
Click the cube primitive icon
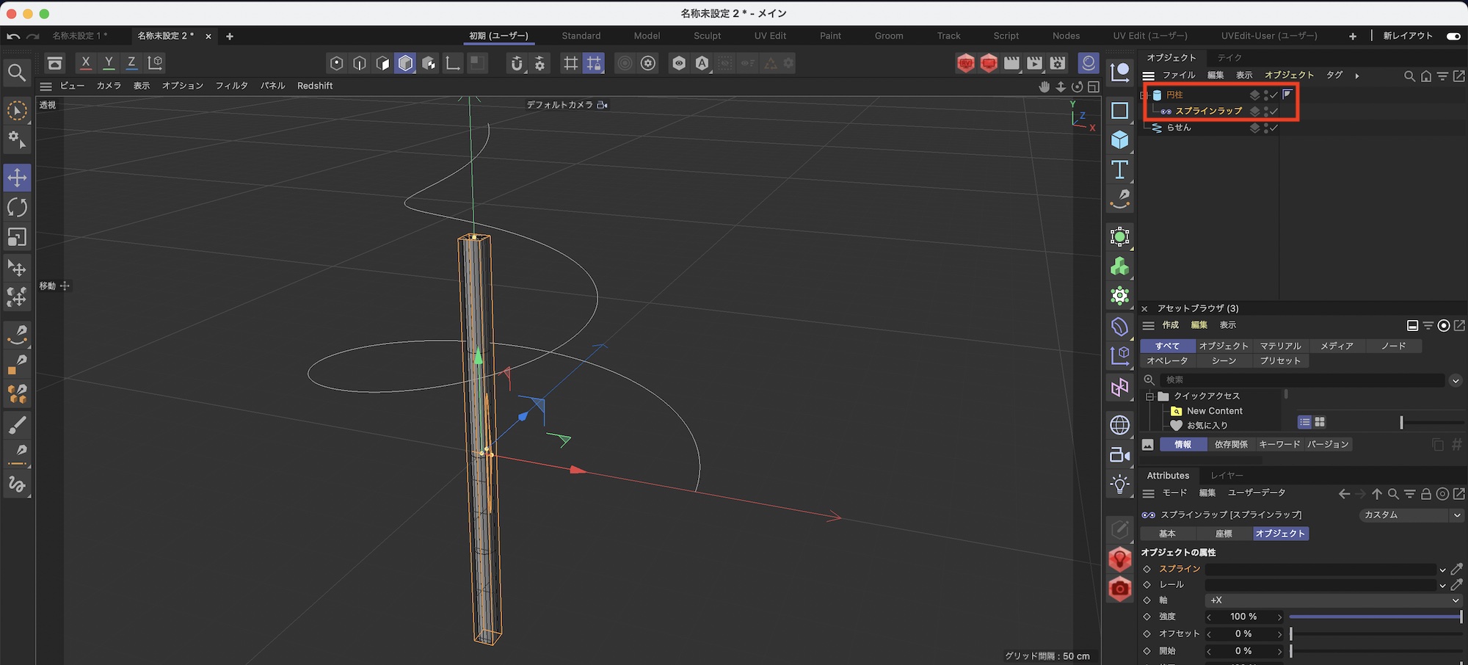(1119, 139)
